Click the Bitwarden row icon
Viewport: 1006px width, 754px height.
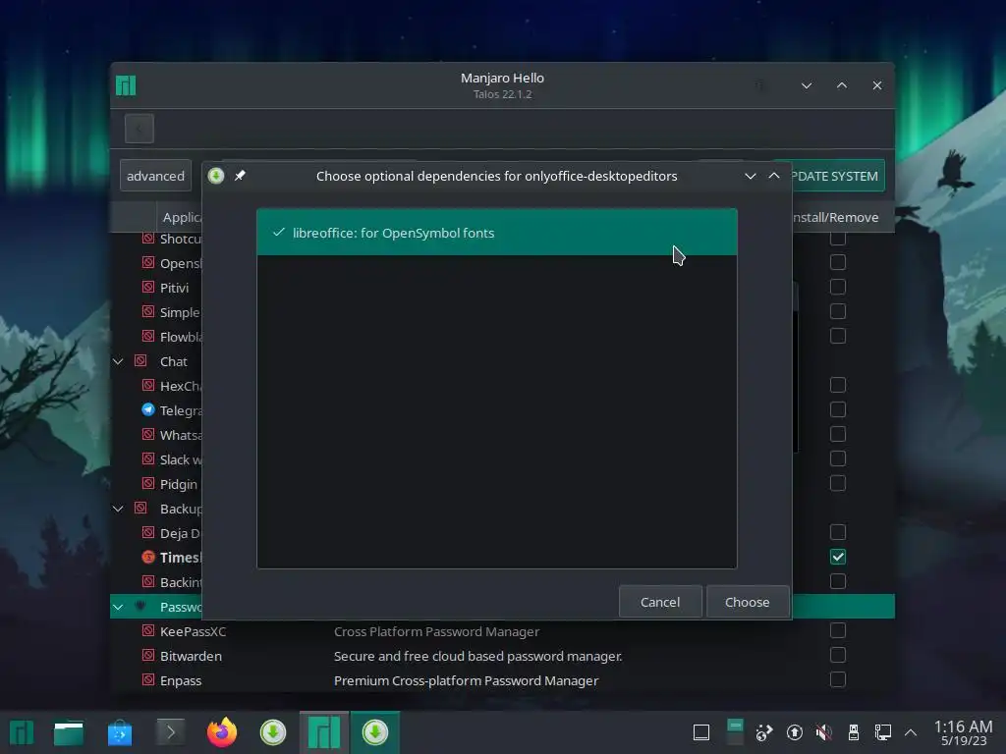148,655
